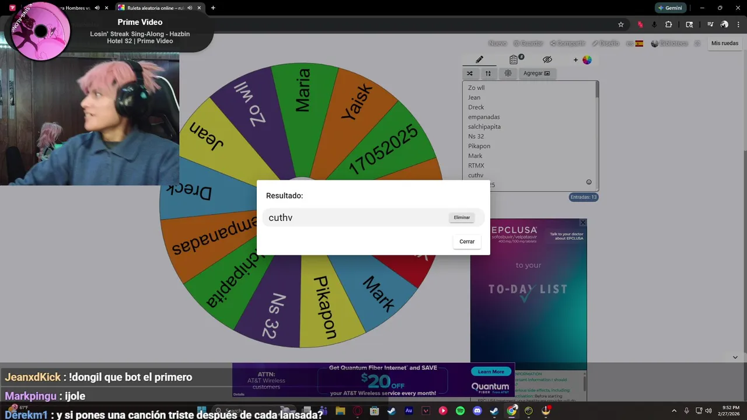Screen dimensions: 747x420
Task: Change language using the es flag selector
Action: [x=634, y=43]
